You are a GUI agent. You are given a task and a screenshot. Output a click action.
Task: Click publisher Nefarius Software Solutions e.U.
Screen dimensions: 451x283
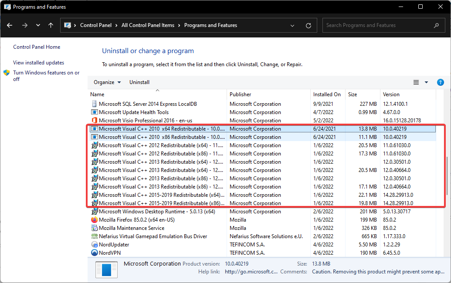point(266,236)
